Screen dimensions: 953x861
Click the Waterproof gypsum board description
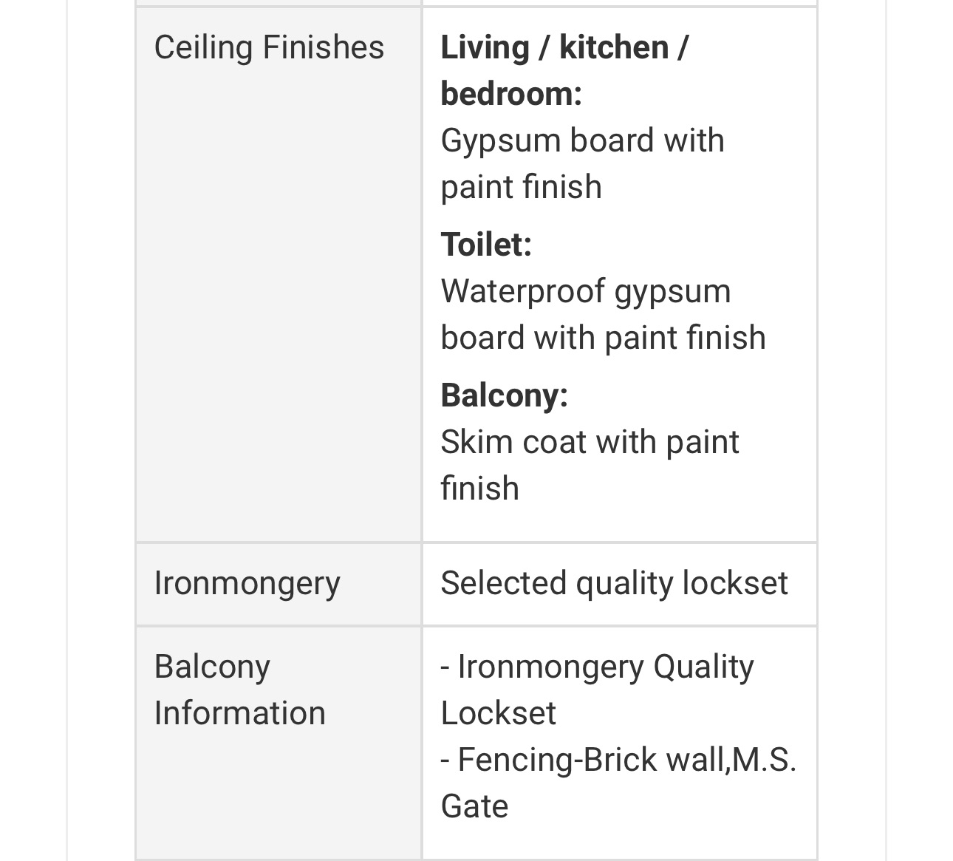click(x=603, y=314)
